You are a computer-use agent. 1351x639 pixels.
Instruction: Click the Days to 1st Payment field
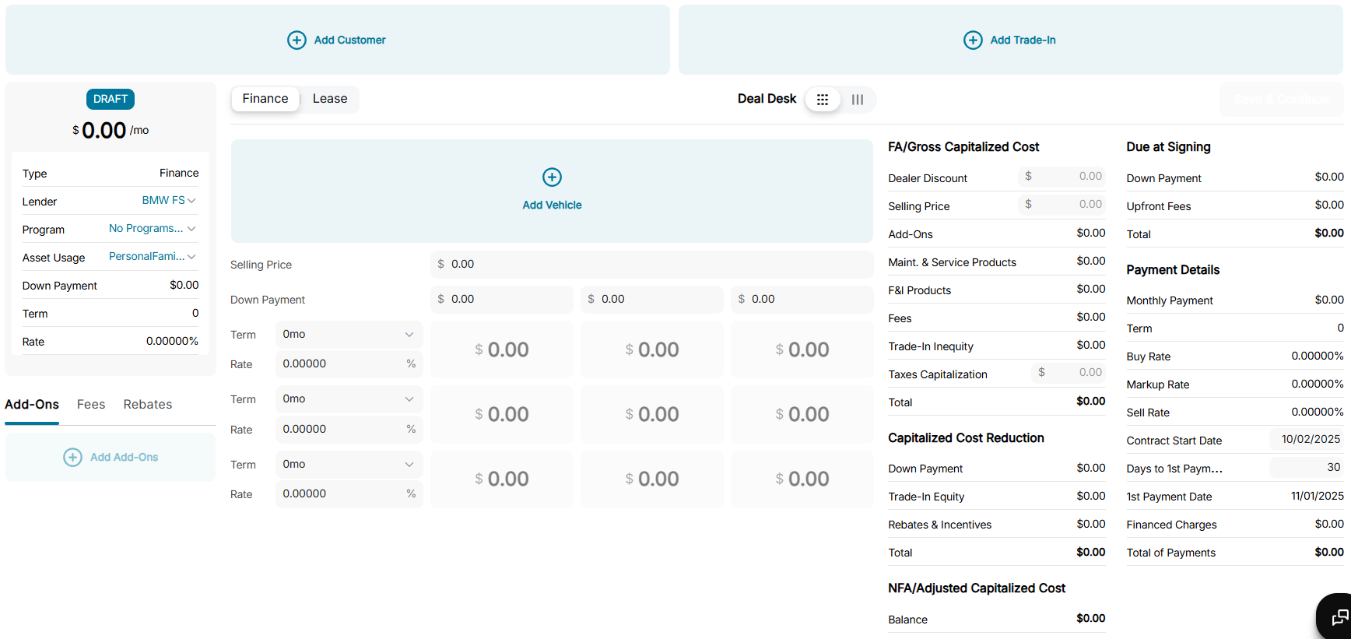pos(1307,468)
